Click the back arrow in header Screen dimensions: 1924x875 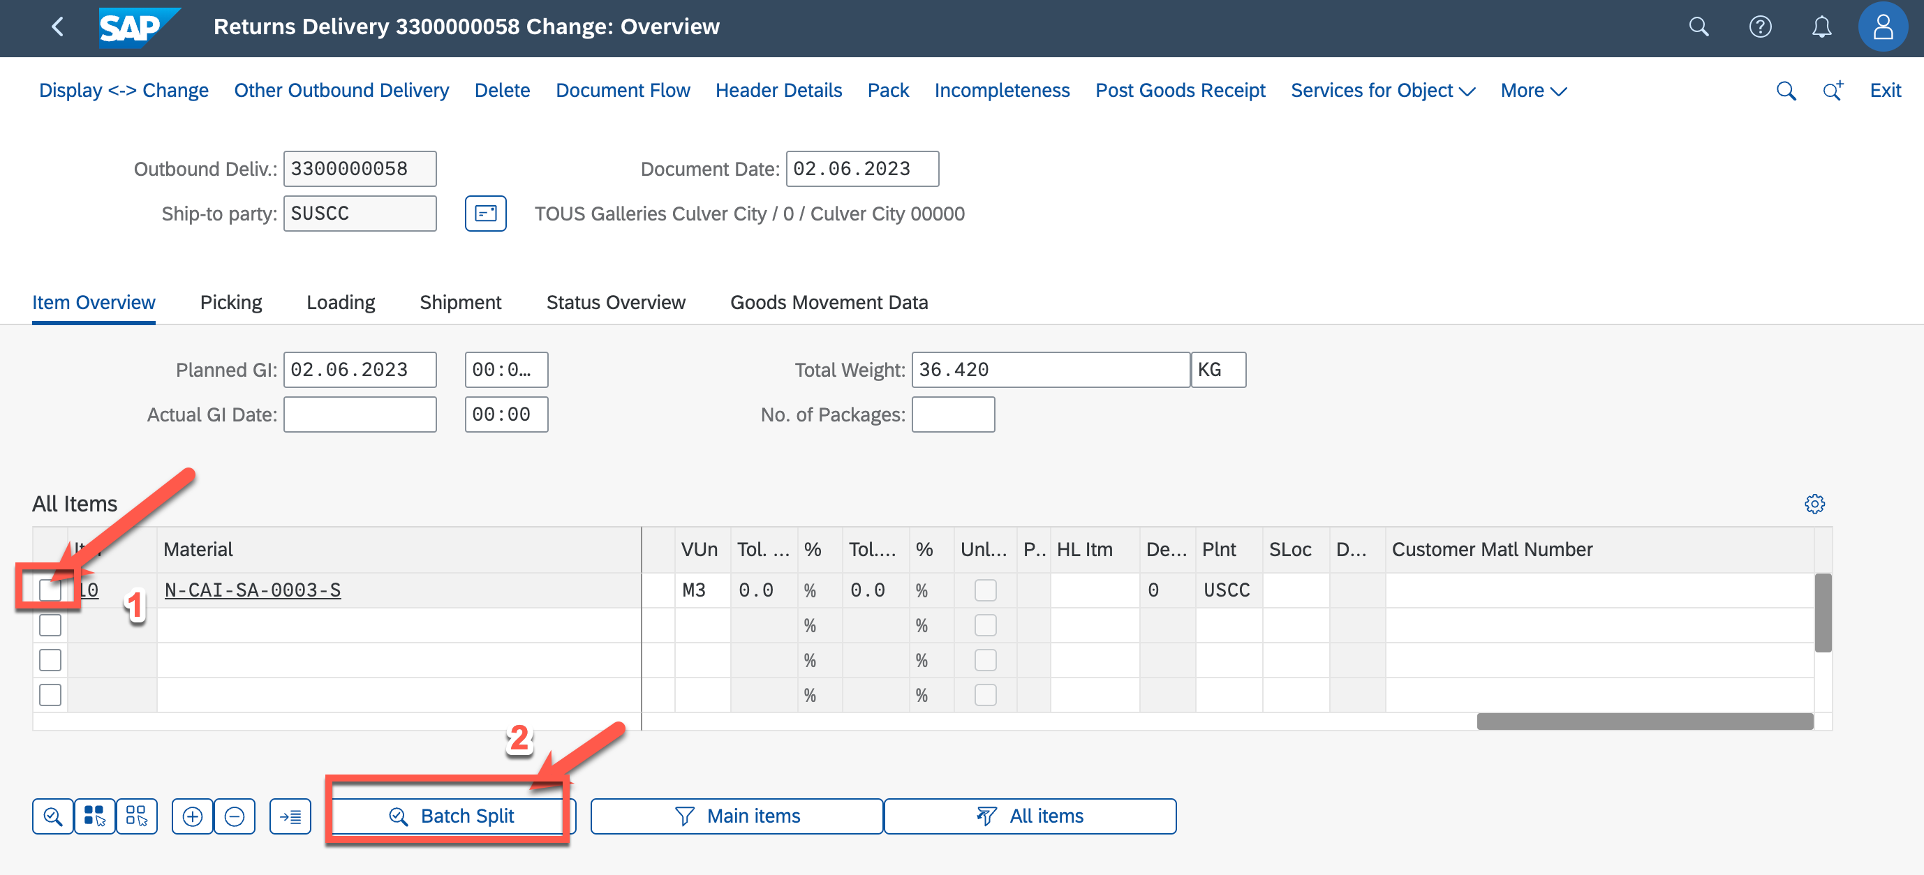[x=57, y=27]
